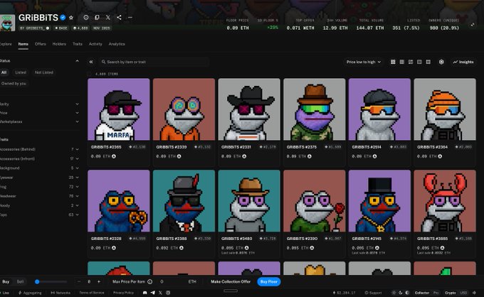Open Telegram link in the footer

pos(153,293)
